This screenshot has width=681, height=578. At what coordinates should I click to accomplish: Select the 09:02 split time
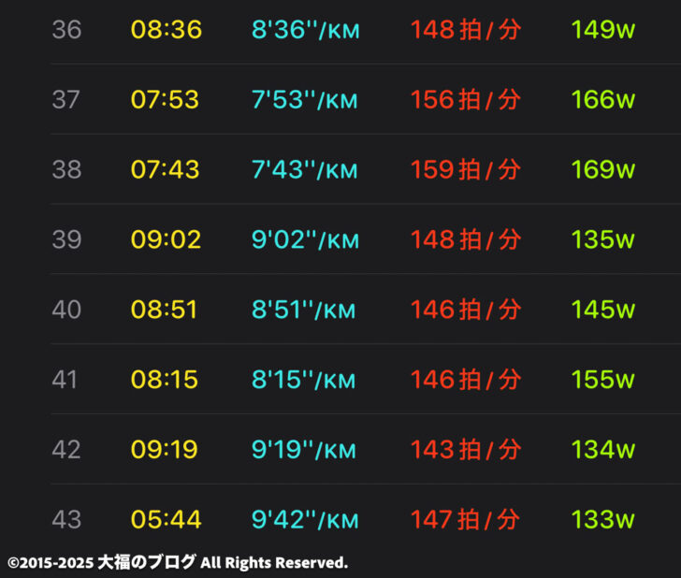[x=166, y=239]
